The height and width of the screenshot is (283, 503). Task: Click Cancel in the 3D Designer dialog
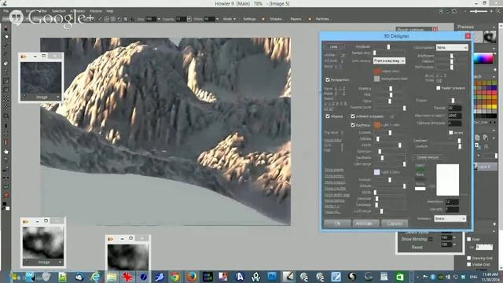tap(395, 223)
